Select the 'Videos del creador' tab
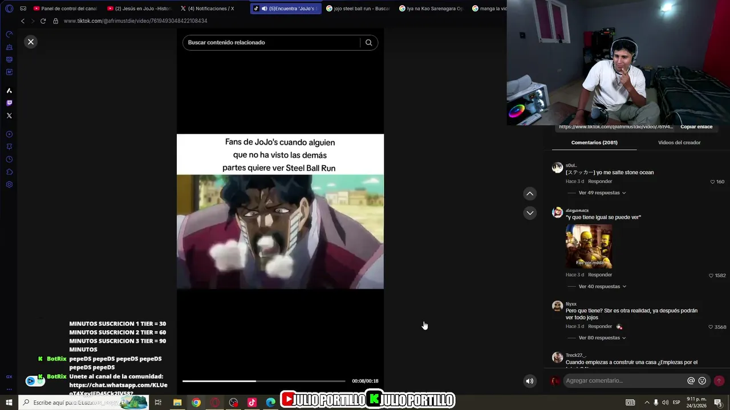This screenshot has width=730, height=410. 679,142
